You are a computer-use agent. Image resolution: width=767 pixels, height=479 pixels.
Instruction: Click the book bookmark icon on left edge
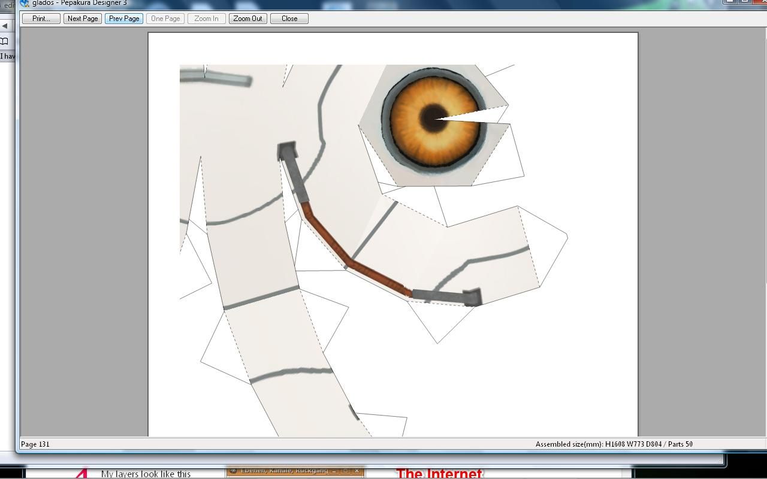point(5,41)
